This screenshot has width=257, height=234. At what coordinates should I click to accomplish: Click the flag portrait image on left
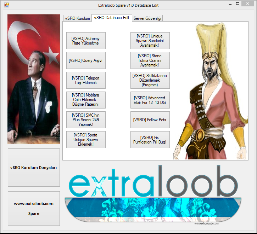[x=34, y=79]
